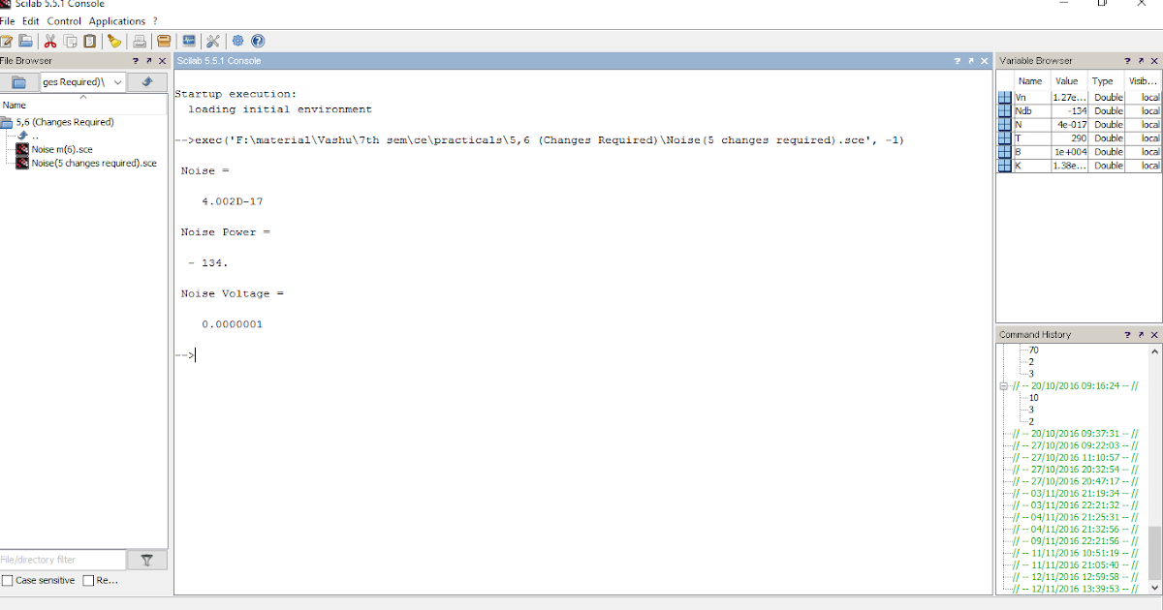The height and width of the screenshot is (610, 1163).
Task: Open the ? help menu
Action: click(155, 20)
